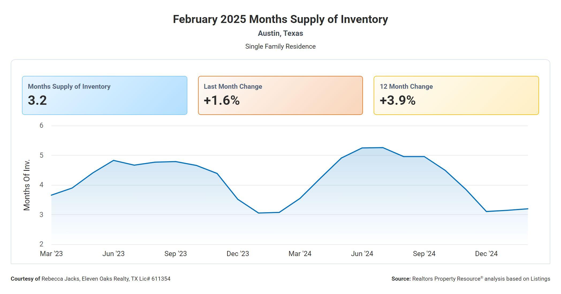This screenshot has width=561, height=294.
Task: Select the Last Month Change card
Action: [x=280, y=95]
